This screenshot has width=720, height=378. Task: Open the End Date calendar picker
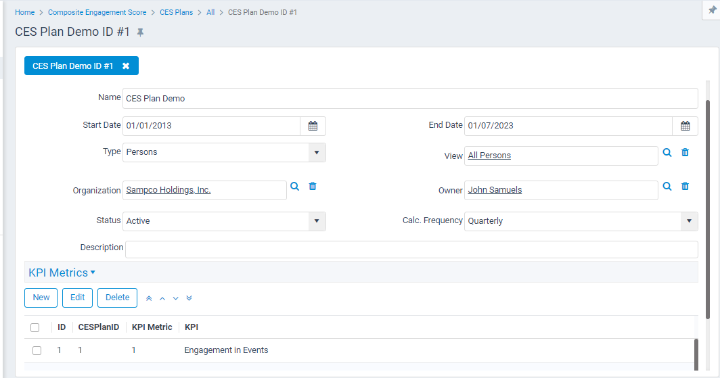(x=685, y=126)
